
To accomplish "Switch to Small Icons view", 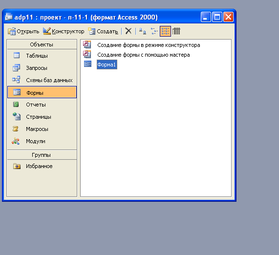I will [x=154, y=31].
